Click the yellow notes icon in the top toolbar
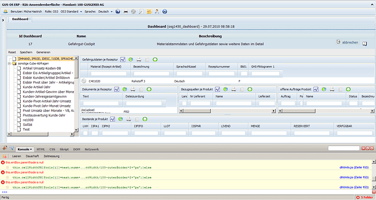 [x=149, y=11]
